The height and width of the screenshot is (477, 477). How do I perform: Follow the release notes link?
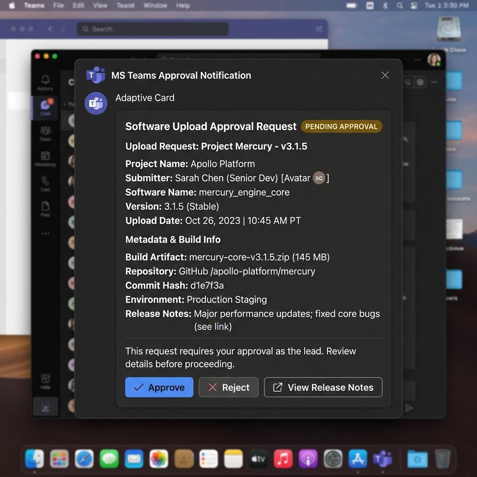click(x=221, y=327)
